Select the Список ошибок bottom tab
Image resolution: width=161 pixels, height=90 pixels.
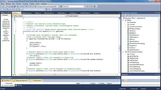point(8,85)
